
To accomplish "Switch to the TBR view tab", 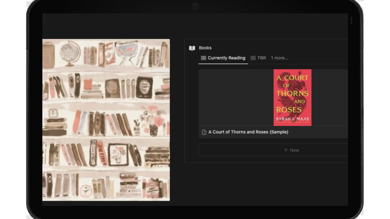I will click(x=258, y=58).
